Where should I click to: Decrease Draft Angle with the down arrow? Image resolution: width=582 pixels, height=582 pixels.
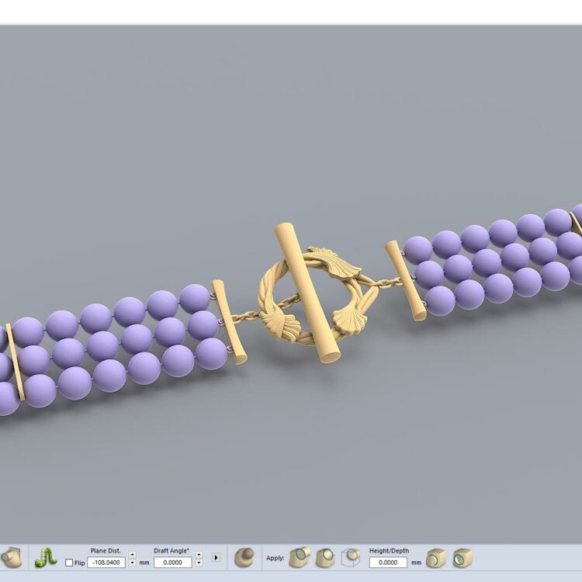click(199, 563)
